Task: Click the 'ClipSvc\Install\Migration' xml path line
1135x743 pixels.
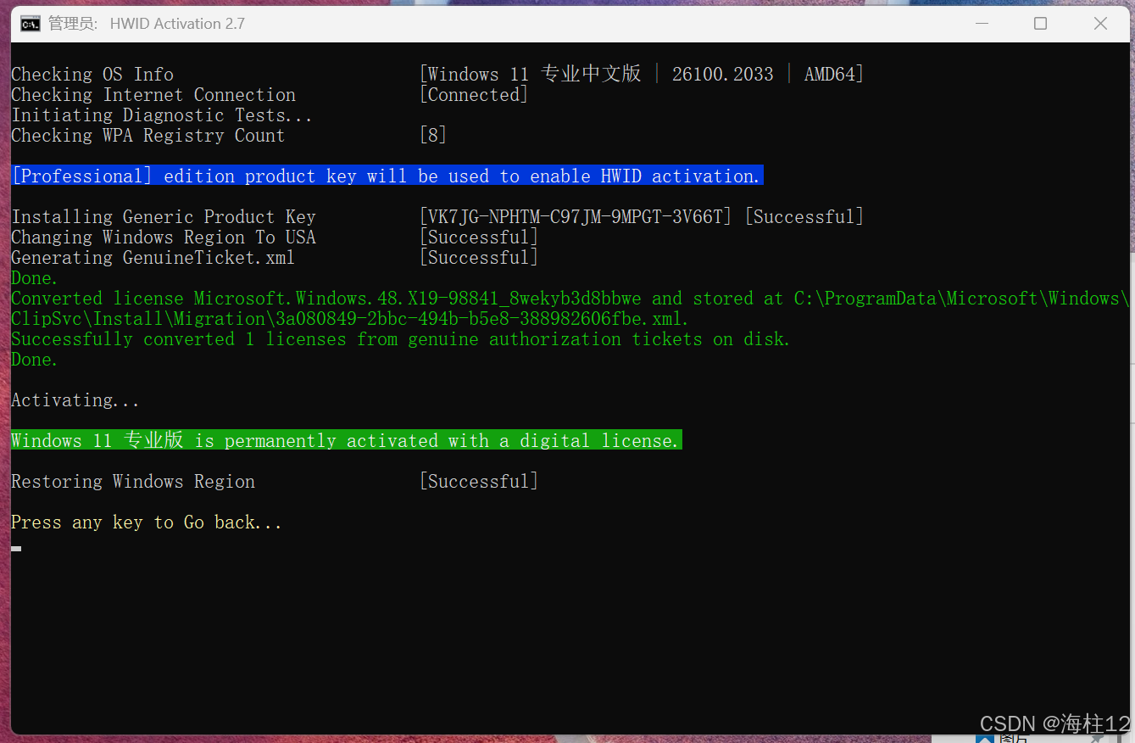Action: (350, 319)
